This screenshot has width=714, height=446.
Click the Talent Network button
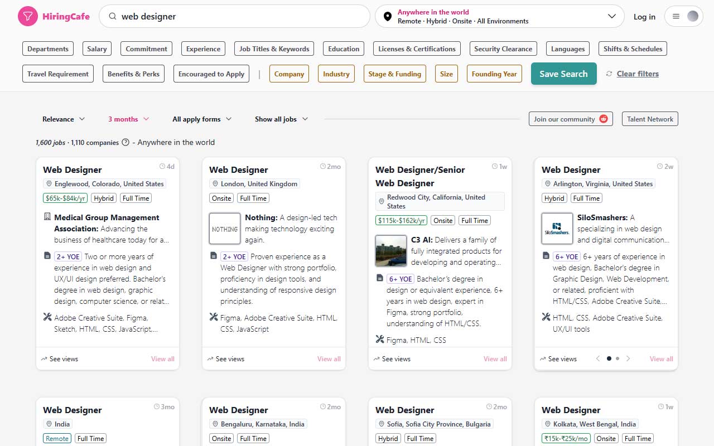tap(650, 119)
